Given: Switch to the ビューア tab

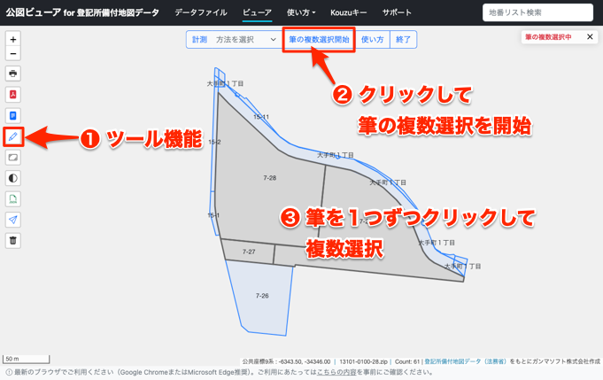Looking at the screenshot, I should [257, 13].
